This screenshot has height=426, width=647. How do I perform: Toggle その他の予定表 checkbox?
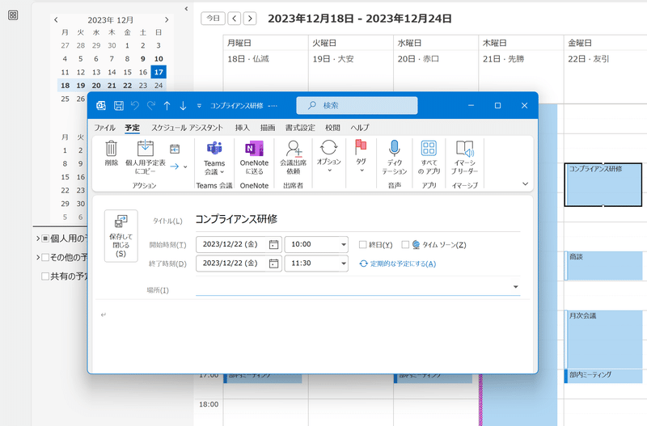click(x=46, y=257)
